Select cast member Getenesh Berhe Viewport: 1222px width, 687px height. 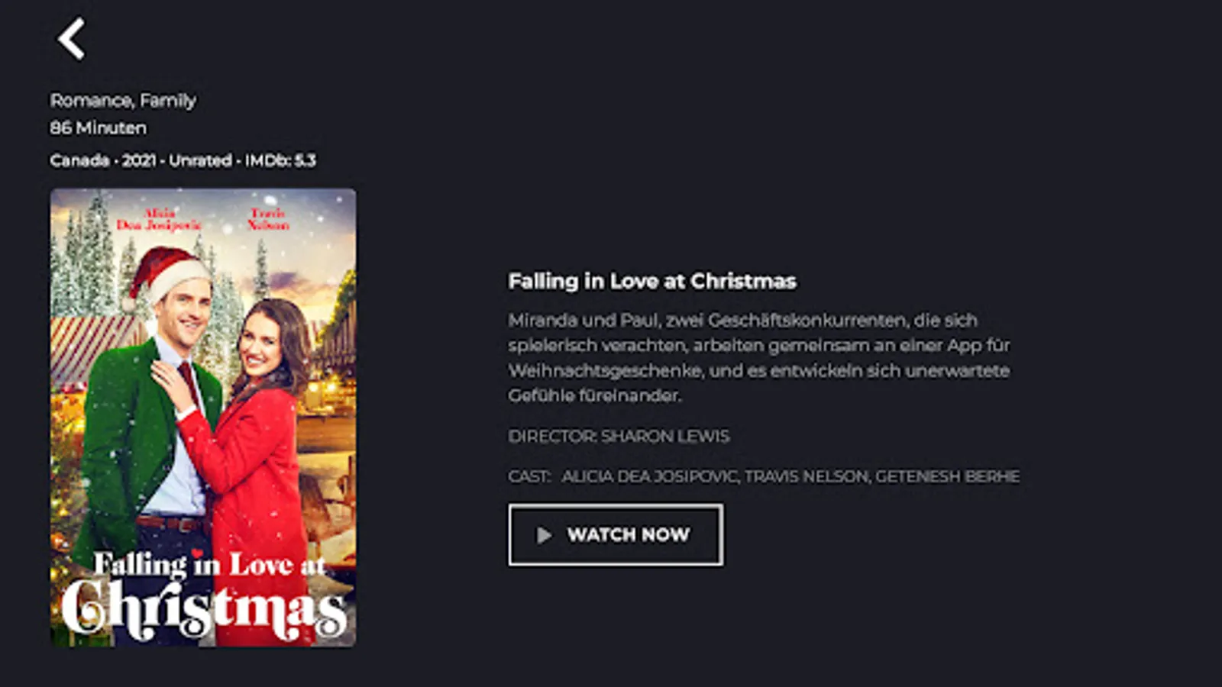click(947, 476)
